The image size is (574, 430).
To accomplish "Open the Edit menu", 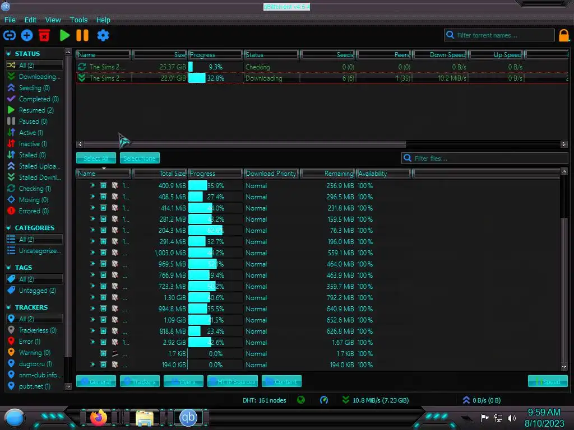I will pyautogui.click(x=30, y=20).
